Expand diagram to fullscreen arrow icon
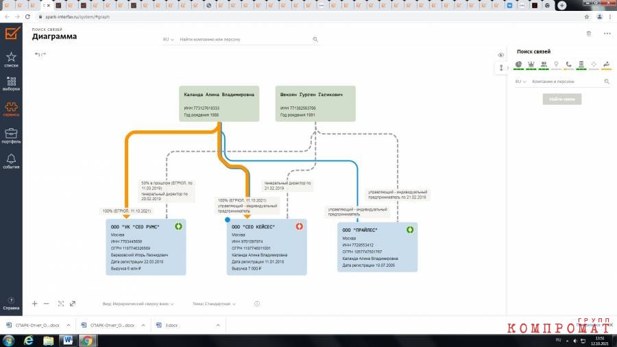Viewport: 617px width, 347px height. [x=73, y=304]
